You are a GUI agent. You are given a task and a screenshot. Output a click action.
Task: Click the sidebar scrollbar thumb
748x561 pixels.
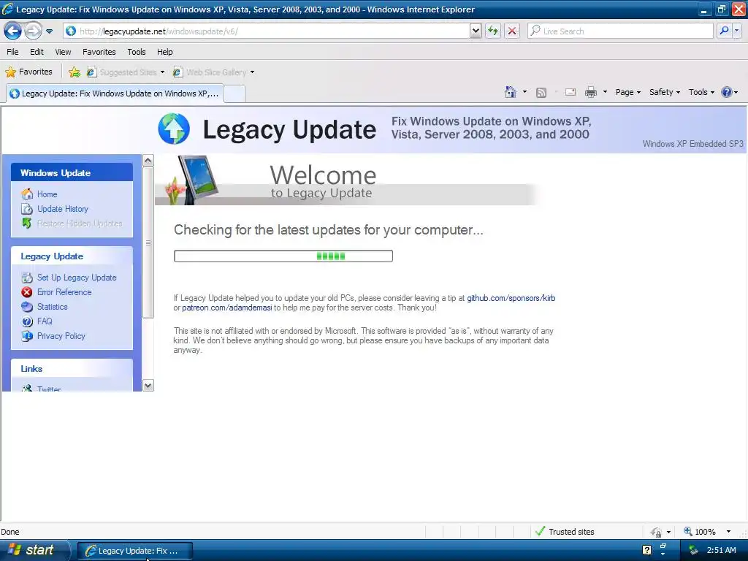148,243
